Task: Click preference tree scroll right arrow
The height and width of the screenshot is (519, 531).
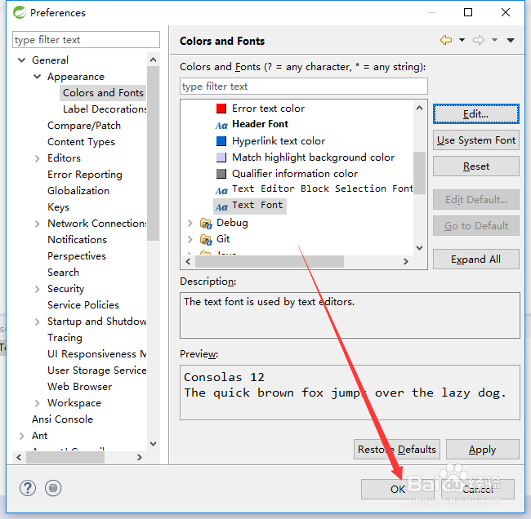Action: point(139,458)
